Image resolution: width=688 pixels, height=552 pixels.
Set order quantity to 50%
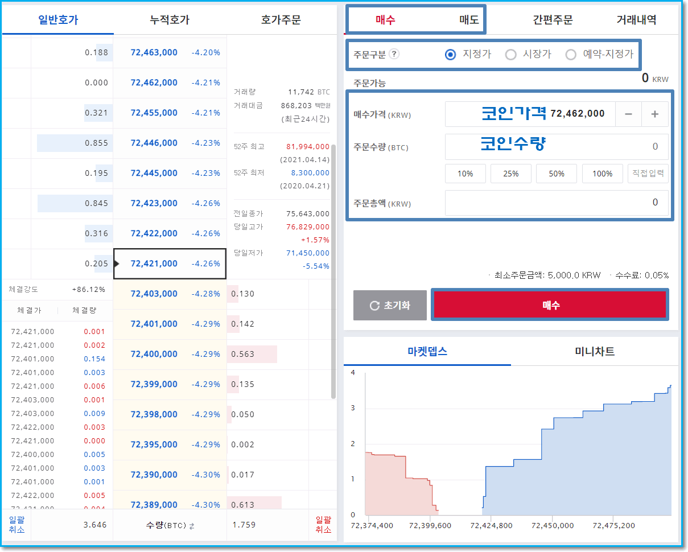tap(557, 174)
